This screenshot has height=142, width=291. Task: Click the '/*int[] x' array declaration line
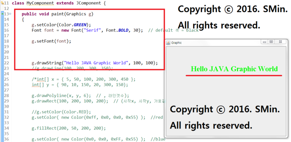pos(83,79)
